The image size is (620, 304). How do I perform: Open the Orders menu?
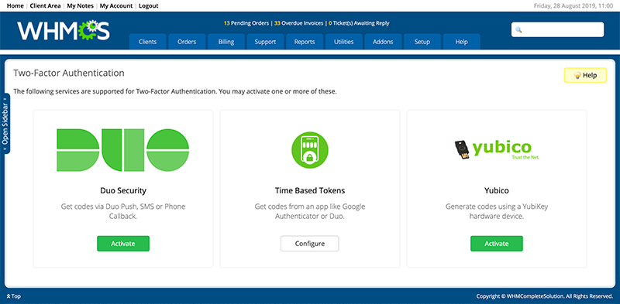point(187,42)
